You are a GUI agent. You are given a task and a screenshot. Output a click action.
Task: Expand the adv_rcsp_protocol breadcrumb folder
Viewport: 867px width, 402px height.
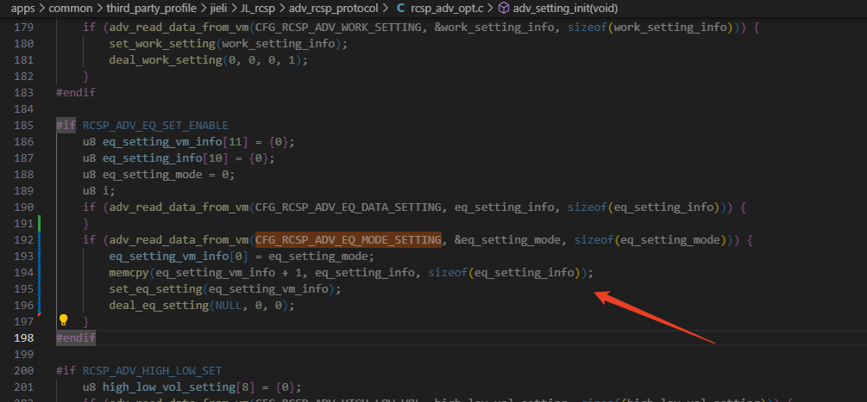pos(333,9)
